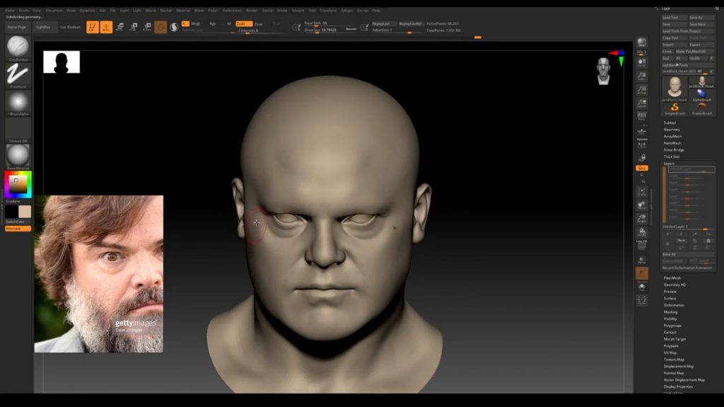
Task: Open the brush alpha picker
Action: click(18, 102)
